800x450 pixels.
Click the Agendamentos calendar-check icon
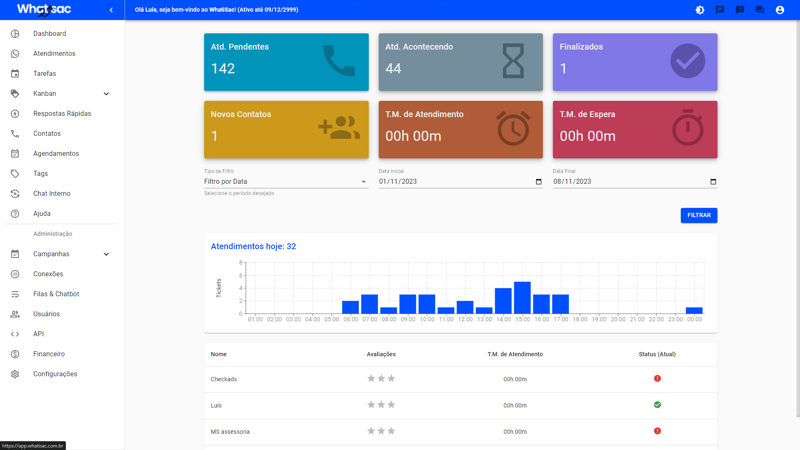(15, 154)
